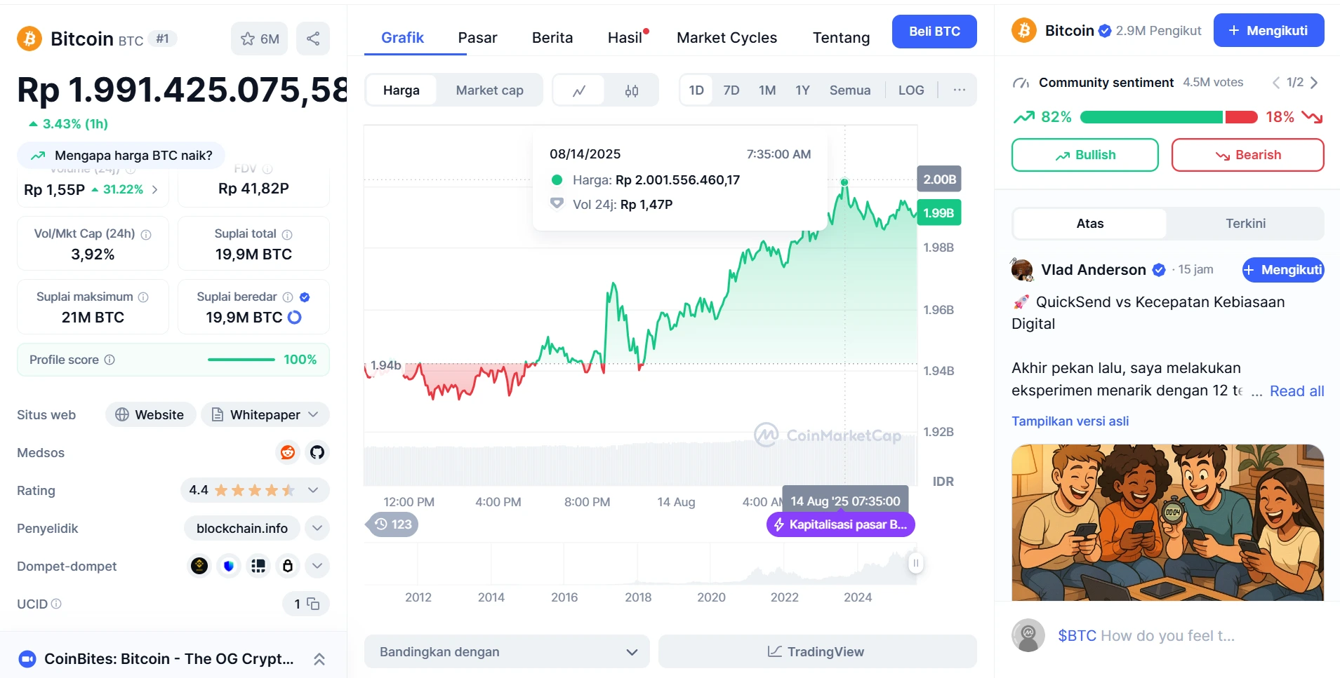Viewport: 1340px width, 678px height.
Task: Open the Bandingkan dengan dropdown
Action: coord(507,651)
